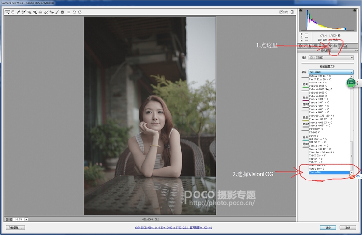
Task: Select Tri-X 320 - C profile
Action: click(330, 155)
